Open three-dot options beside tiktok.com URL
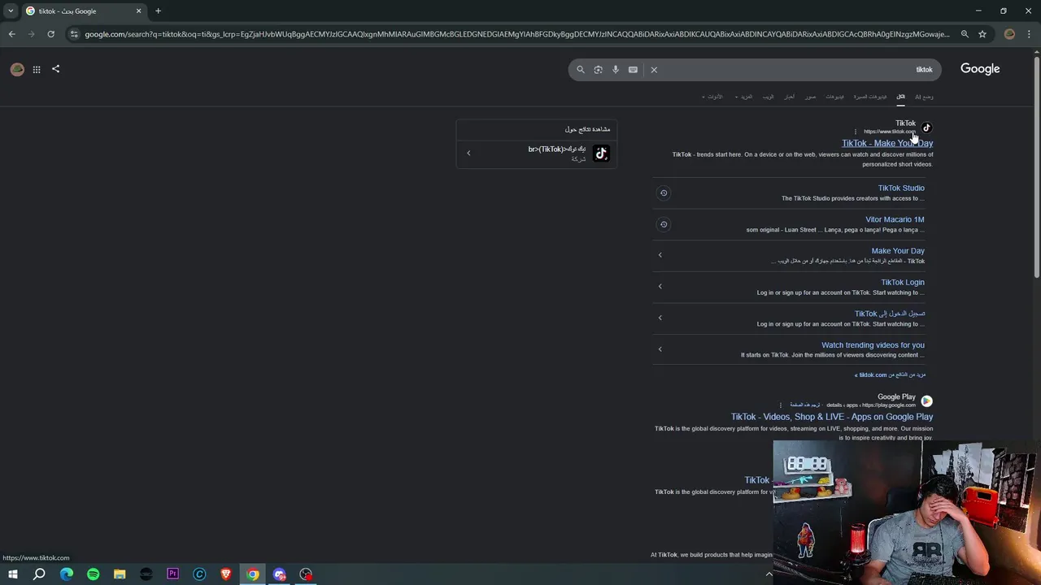Image resolution: width=1041 pixels, height=585 pixels. [856, 132]
